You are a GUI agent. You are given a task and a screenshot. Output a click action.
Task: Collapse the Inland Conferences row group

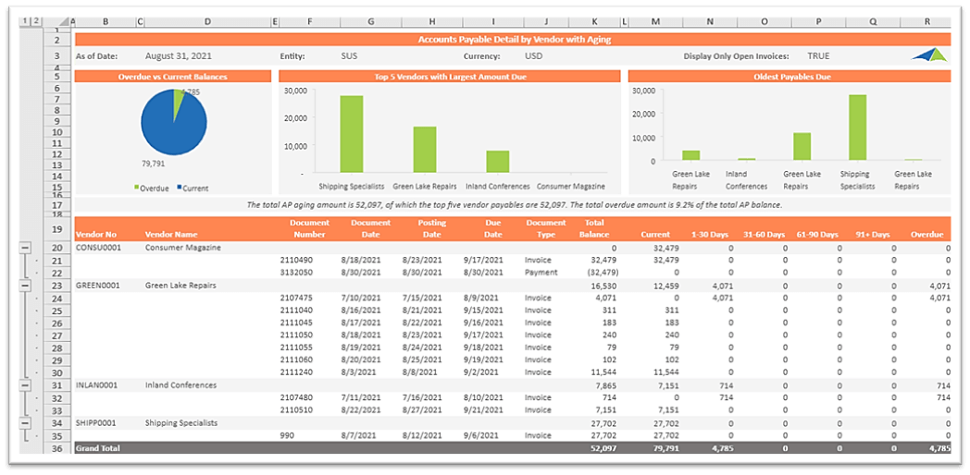[25, 385]
